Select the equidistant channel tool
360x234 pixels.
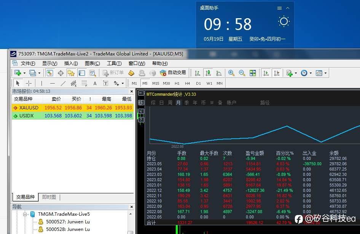74,83
